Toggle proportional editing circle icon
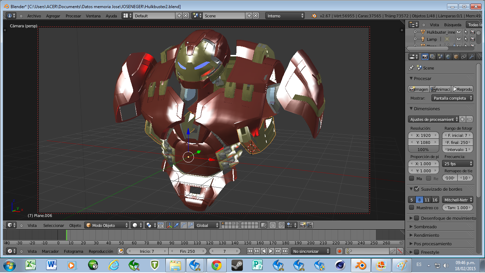The image size is (485, 273). point(273,225)
